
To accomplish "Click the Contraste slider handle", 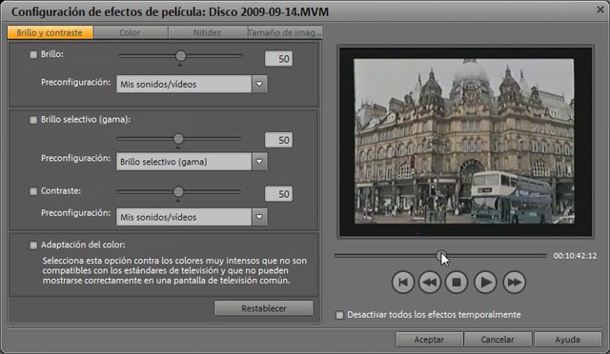I will pos(178,192).
